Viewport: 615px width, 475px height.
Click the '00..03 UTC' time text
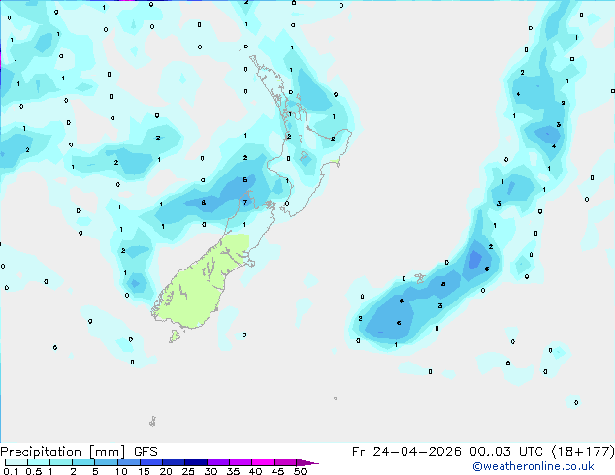506,452
